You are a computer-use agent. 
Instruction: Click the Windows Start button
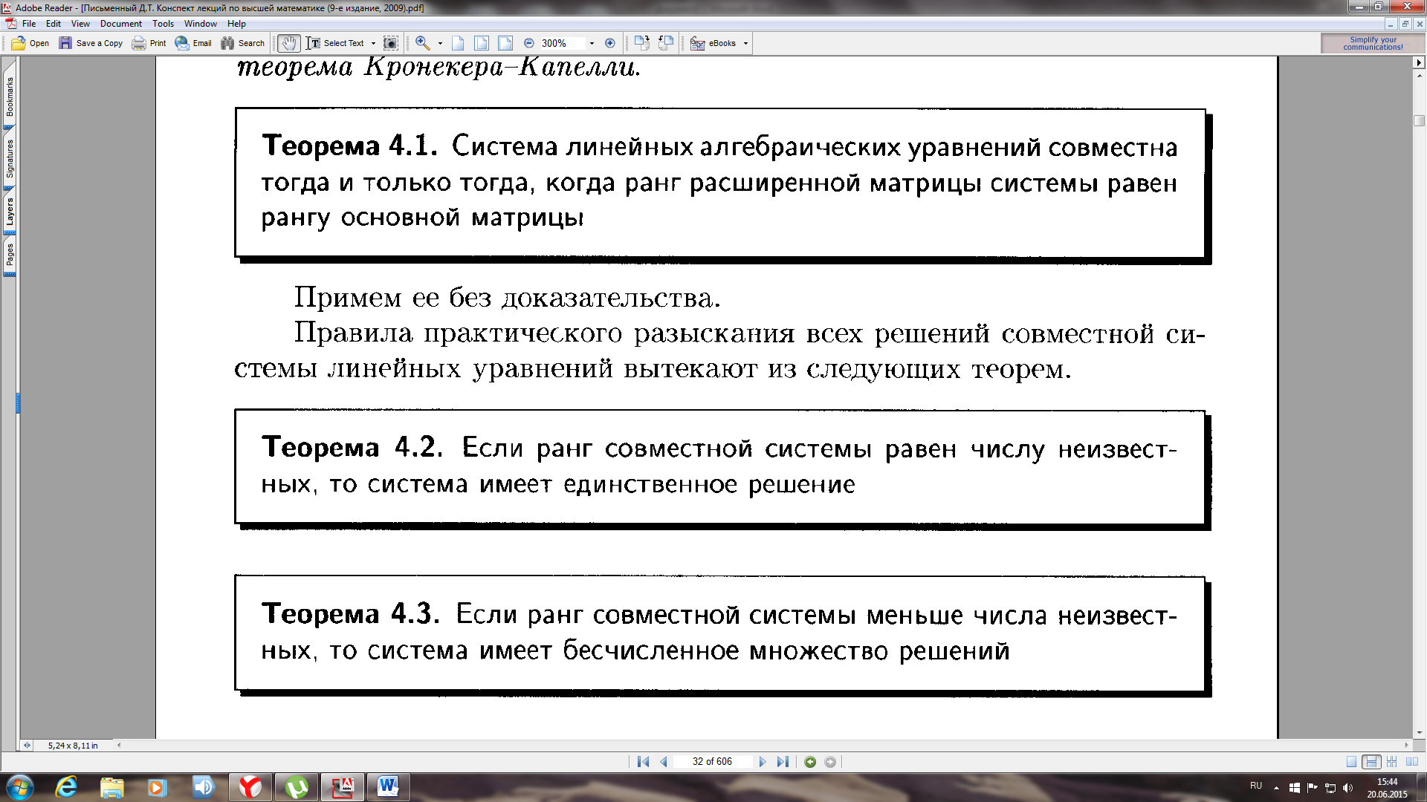(x=20, y=787)
